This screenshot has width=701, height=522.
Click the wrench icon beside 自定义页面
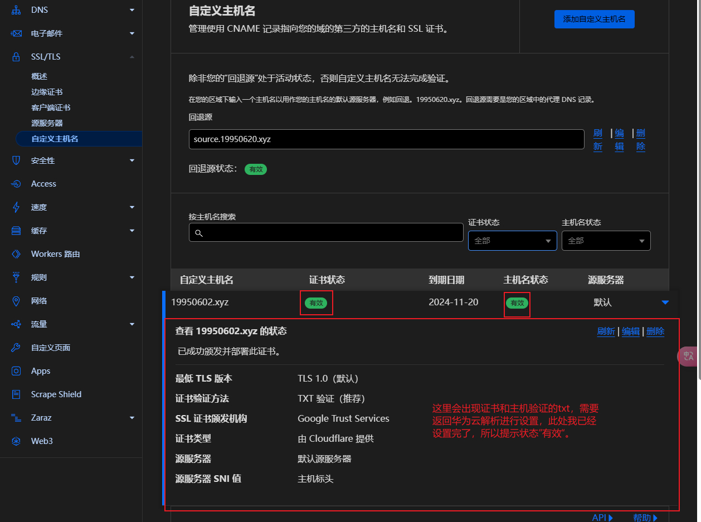pyautogui.click(x=16, y=348)
